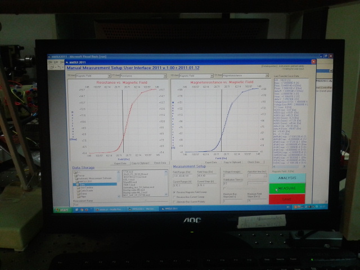This screenshot has width=360, height=270.
Task: Open X1 data dropdown on left graph
Action: [93, 74]
